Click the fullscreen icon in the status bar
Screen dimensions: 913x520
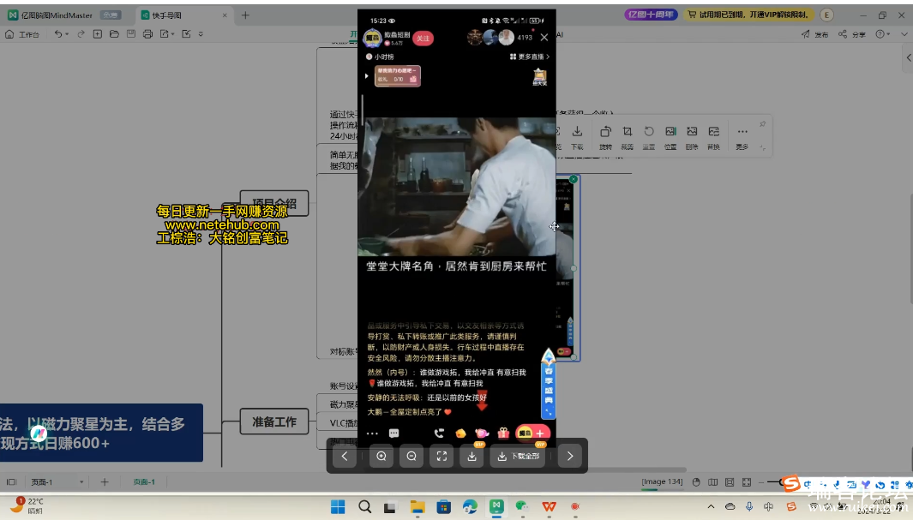coord(747,481)
